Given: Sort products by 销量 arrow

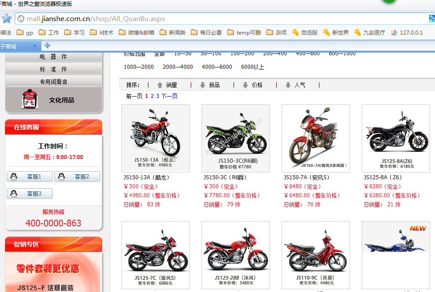Looking at the screenshot, I should pyautogui.click(x=160, y=85).
